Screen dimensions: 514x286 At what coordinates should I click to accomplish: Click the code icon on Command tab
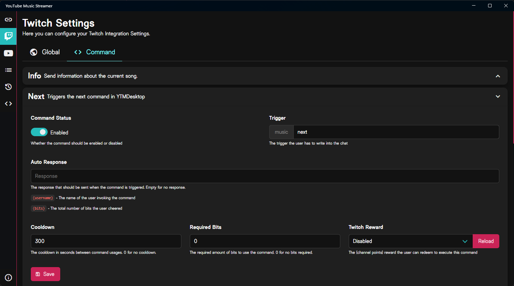pos(78,52)
